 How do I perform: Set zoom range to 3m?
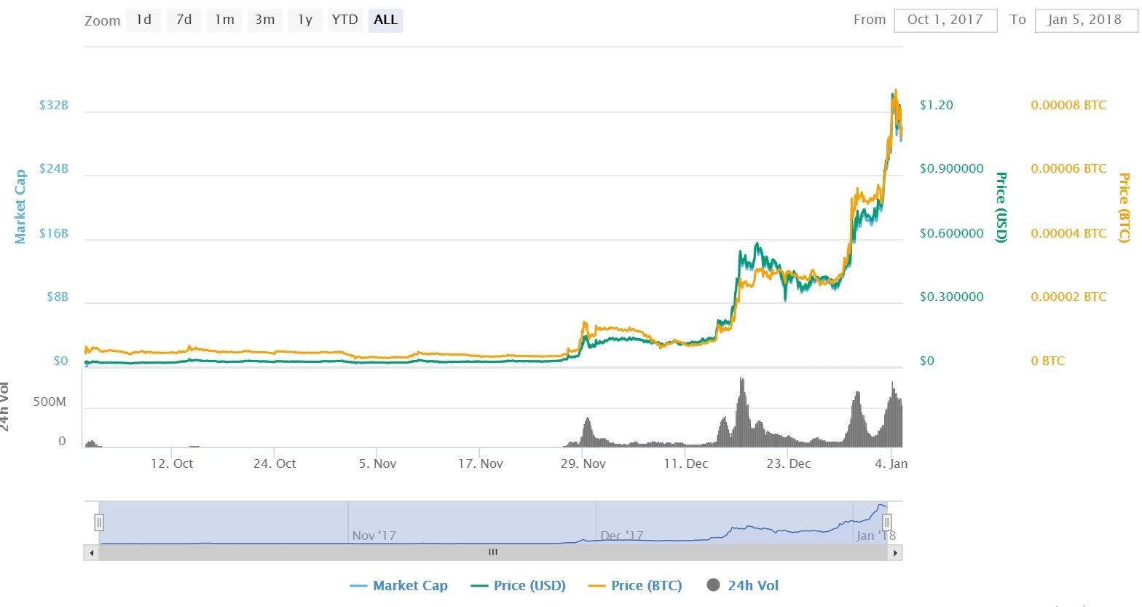click(264, 20)
